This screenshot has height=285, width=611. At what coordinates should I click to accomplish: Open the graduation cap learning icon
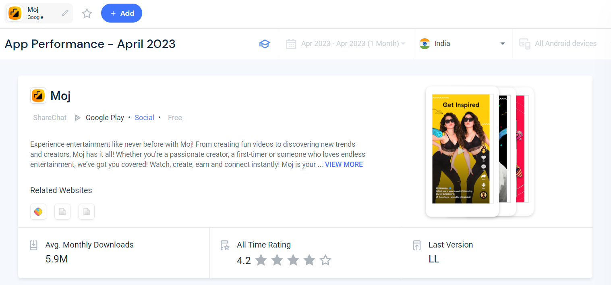tap(264, 44)
